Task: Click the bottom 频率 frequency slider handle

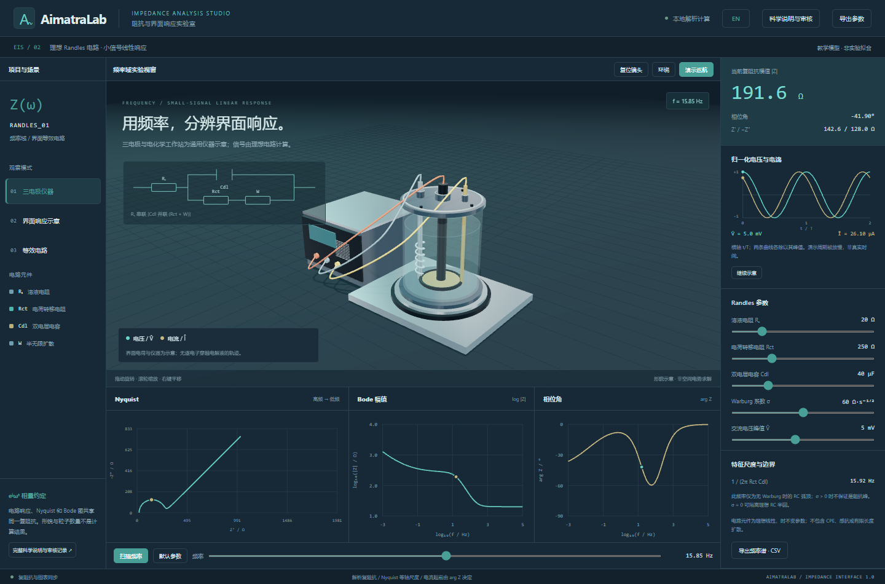Action: [446, 556]
